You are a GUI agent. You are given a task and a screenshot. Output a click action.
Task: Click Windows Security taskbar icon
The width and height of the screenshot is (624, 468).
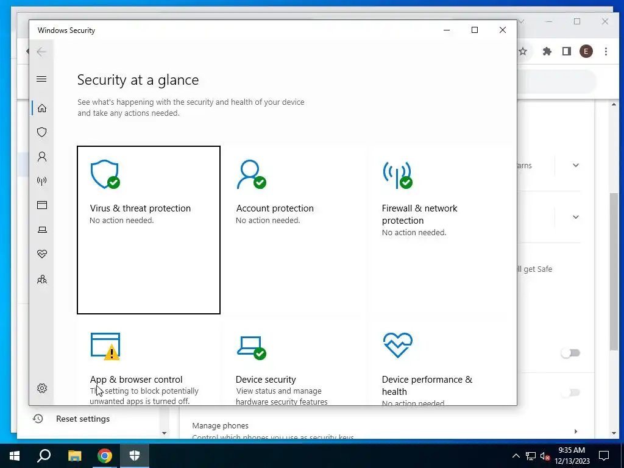click(135, 456)
